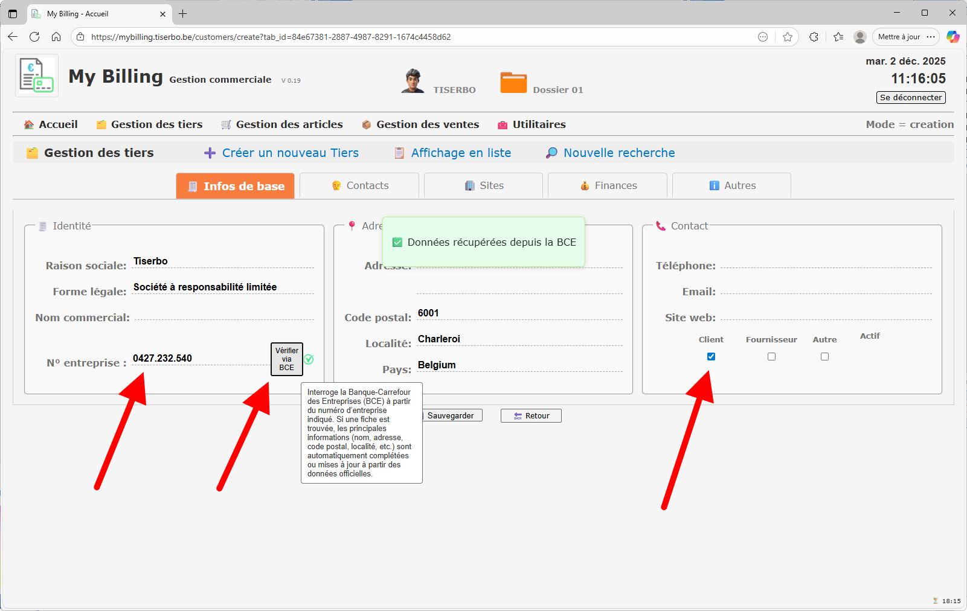The width and height of the screenshot is (967, 611).
Task: Click the browser refresh icon
Action: coord(34,37)
